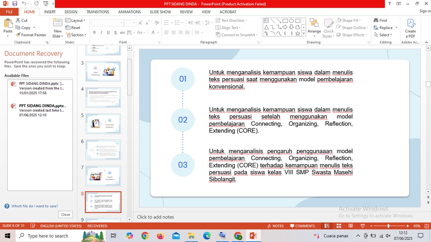Screen dimensions: 431x242
Task: Open the font name combo box
Action: [107, 23]
